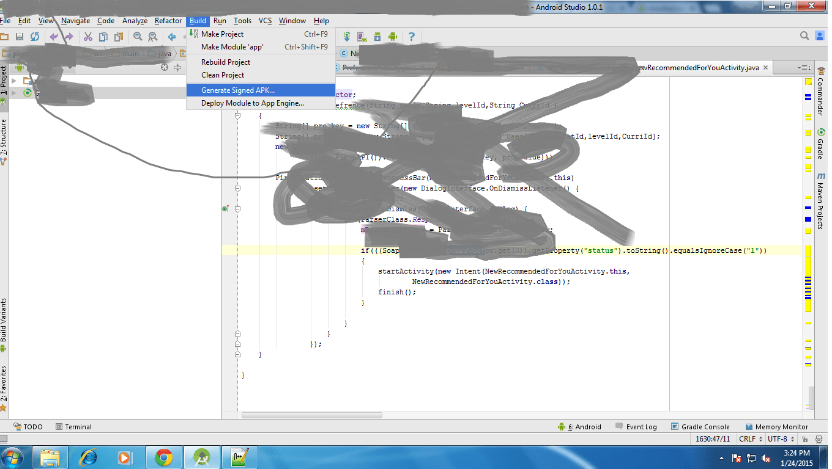Select Make Project from Build menu
This screenshot has height=469, width=832.
(x=261, y=34)
